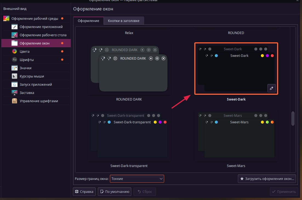This screenshot has width=302, height=200.
Task: Switch to the Оформление tab
Action: click(89, 21)
